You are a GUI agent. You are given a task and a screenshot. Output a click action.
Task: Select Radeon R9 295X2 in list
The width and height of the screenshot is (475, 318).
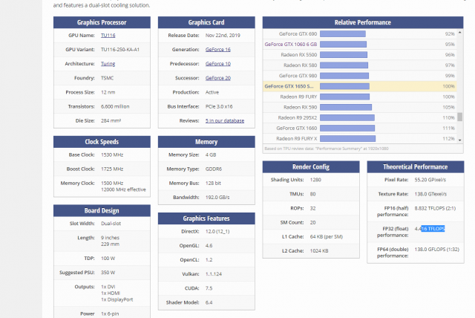(x=296, y=117)
